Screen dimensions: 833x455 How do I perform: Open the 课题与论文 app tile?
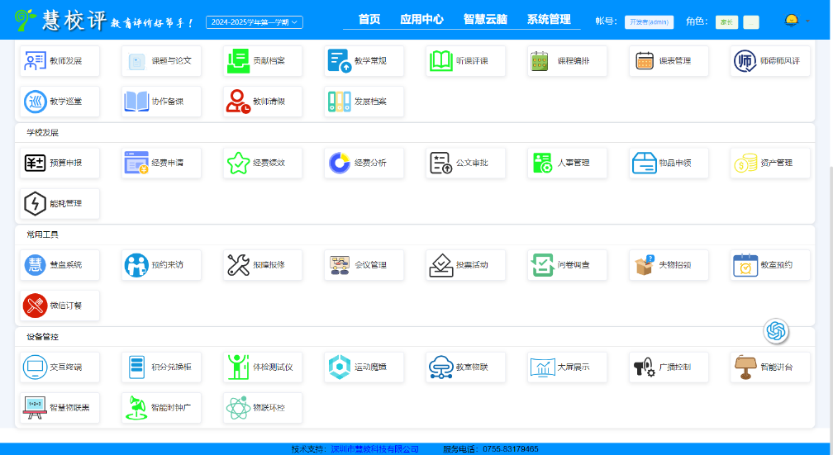tap(161, 61)
